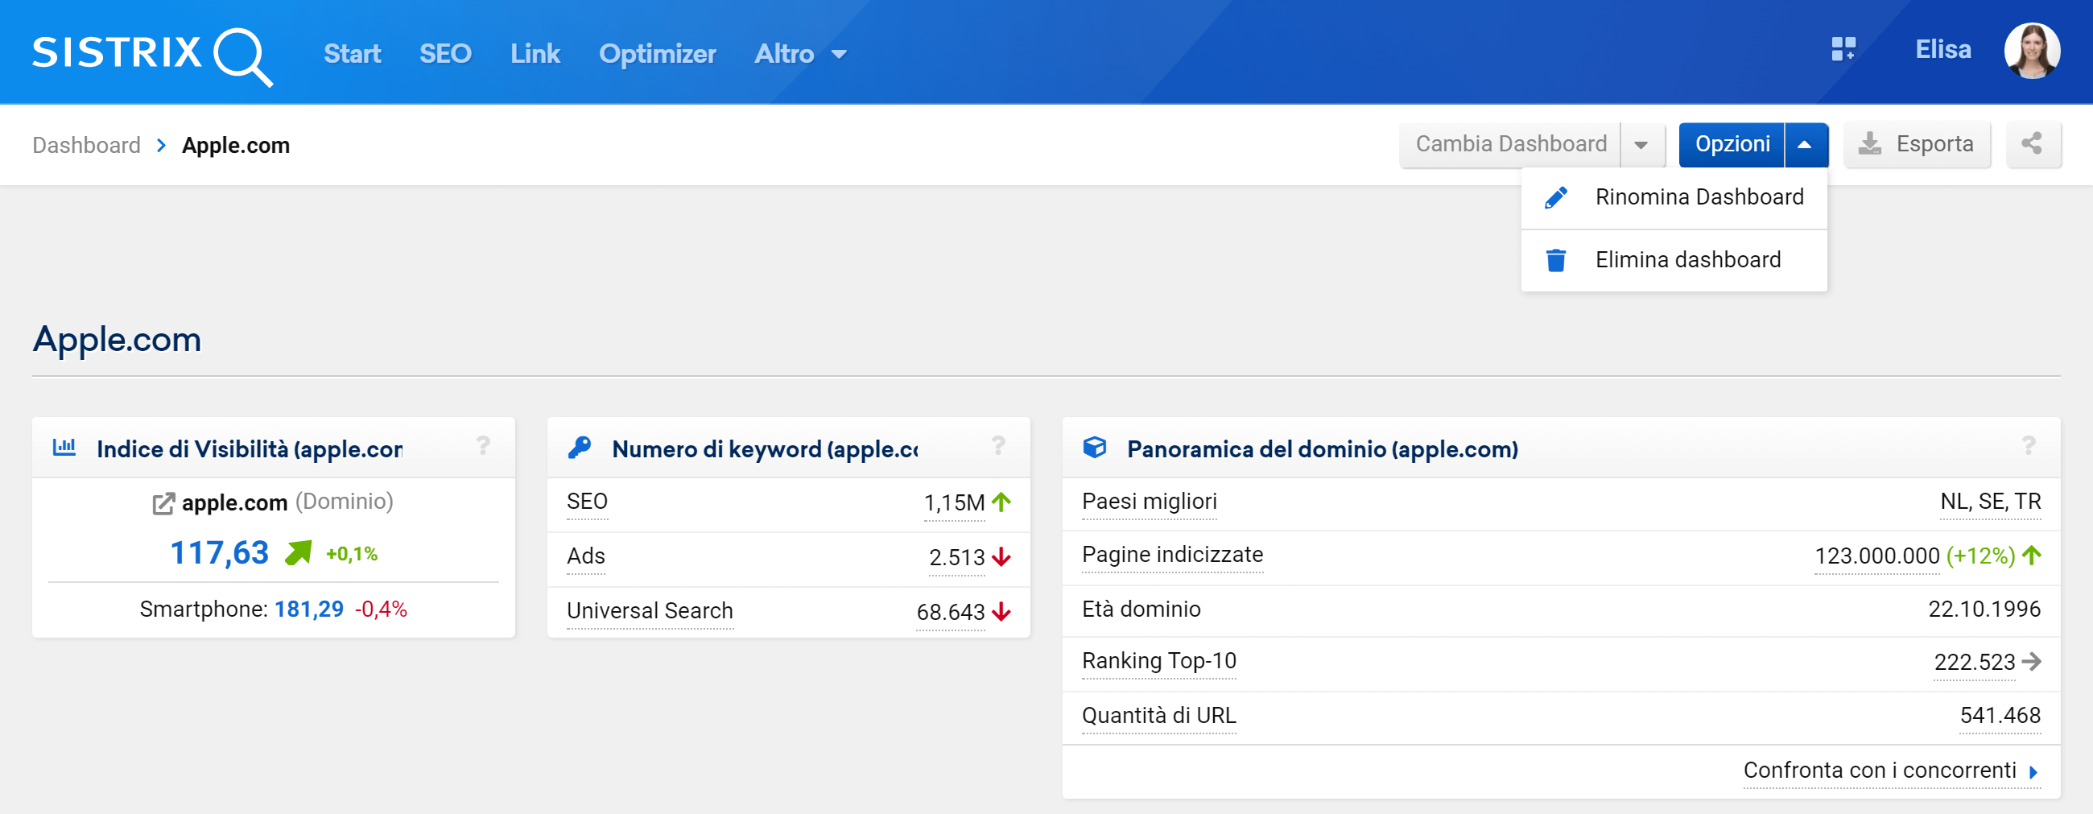
Task: Click the Paesi migliori label
Action: (1149, 502)
